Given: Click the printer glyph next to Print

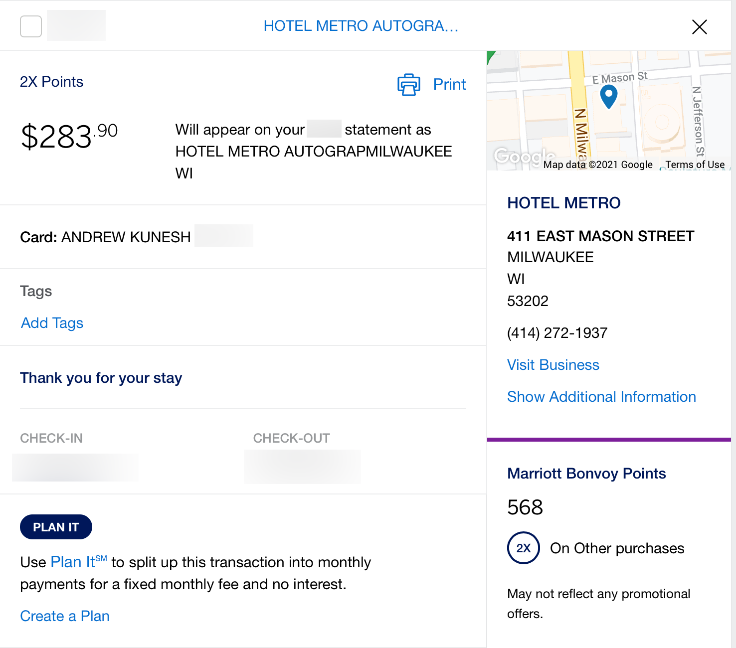Looking at the screenshot, I should (408, 84).
